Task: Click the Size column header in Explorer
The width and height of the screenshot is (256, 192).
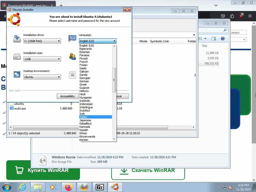Action: point(204,46)
